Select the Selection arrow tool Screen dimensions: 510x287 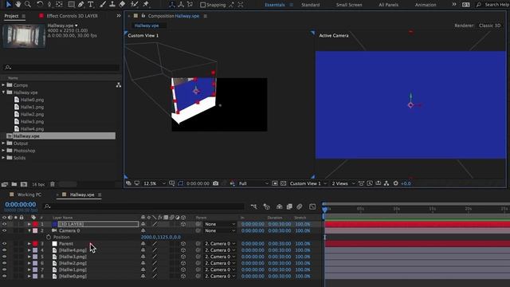pos(9,4)
